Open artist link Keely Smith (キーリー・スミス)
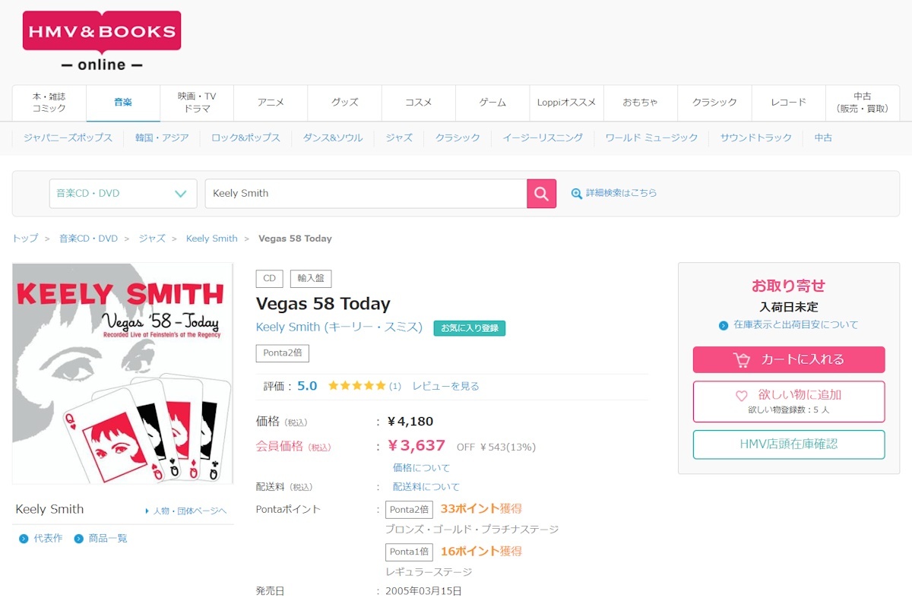This screenshot has width=912, height=604. [x=339, y=327]
